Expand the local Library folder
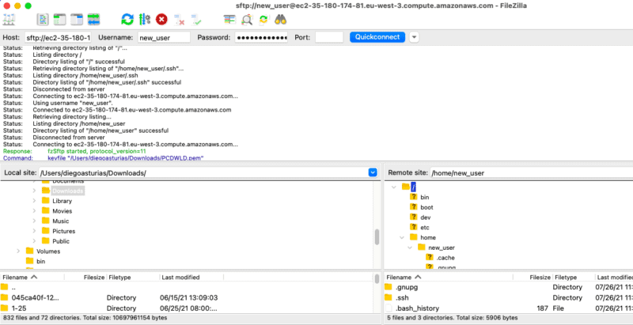The width and height of the screenshot is (633, 325). (34, 201)
